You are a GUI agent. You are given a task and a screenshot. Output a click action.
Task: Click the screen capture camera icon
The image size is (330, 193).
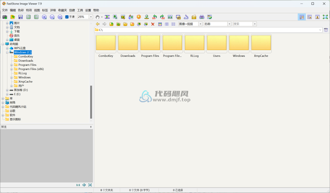(x=5, y=17)
